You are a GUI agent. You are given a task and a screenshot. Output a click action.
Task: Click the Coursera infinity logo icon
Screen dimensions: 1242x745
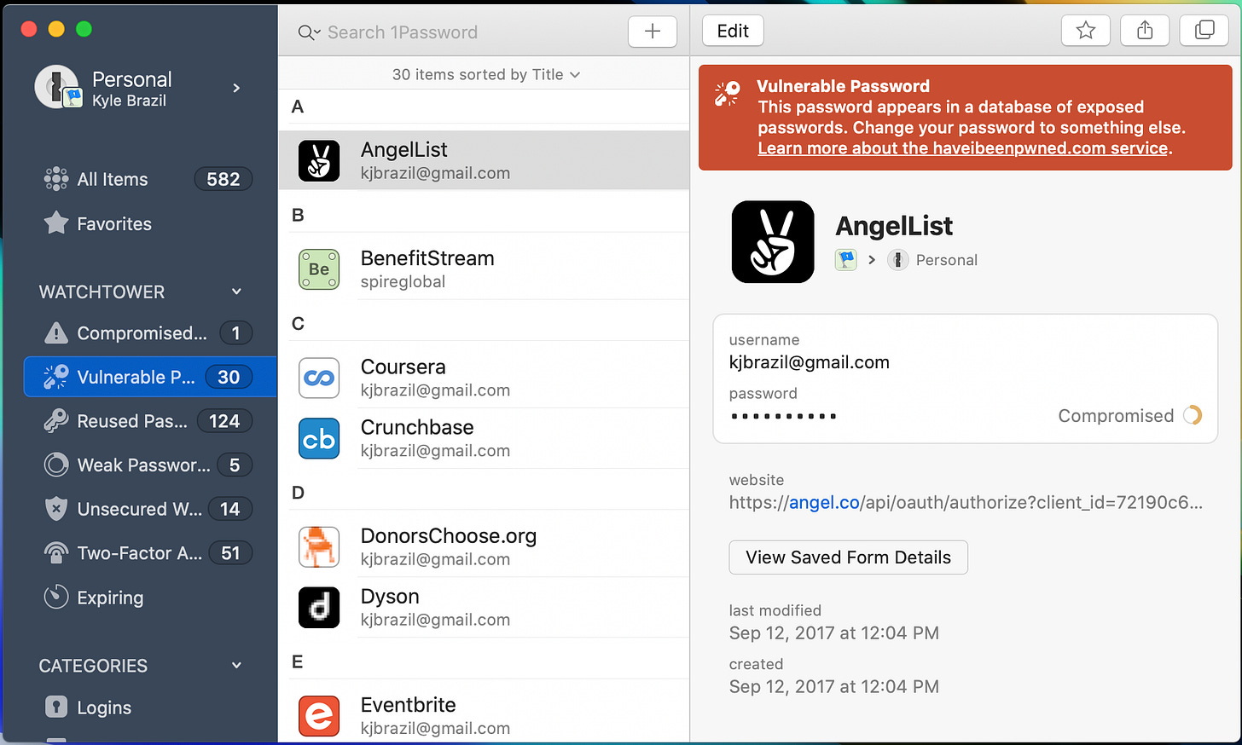pos(319,378)
